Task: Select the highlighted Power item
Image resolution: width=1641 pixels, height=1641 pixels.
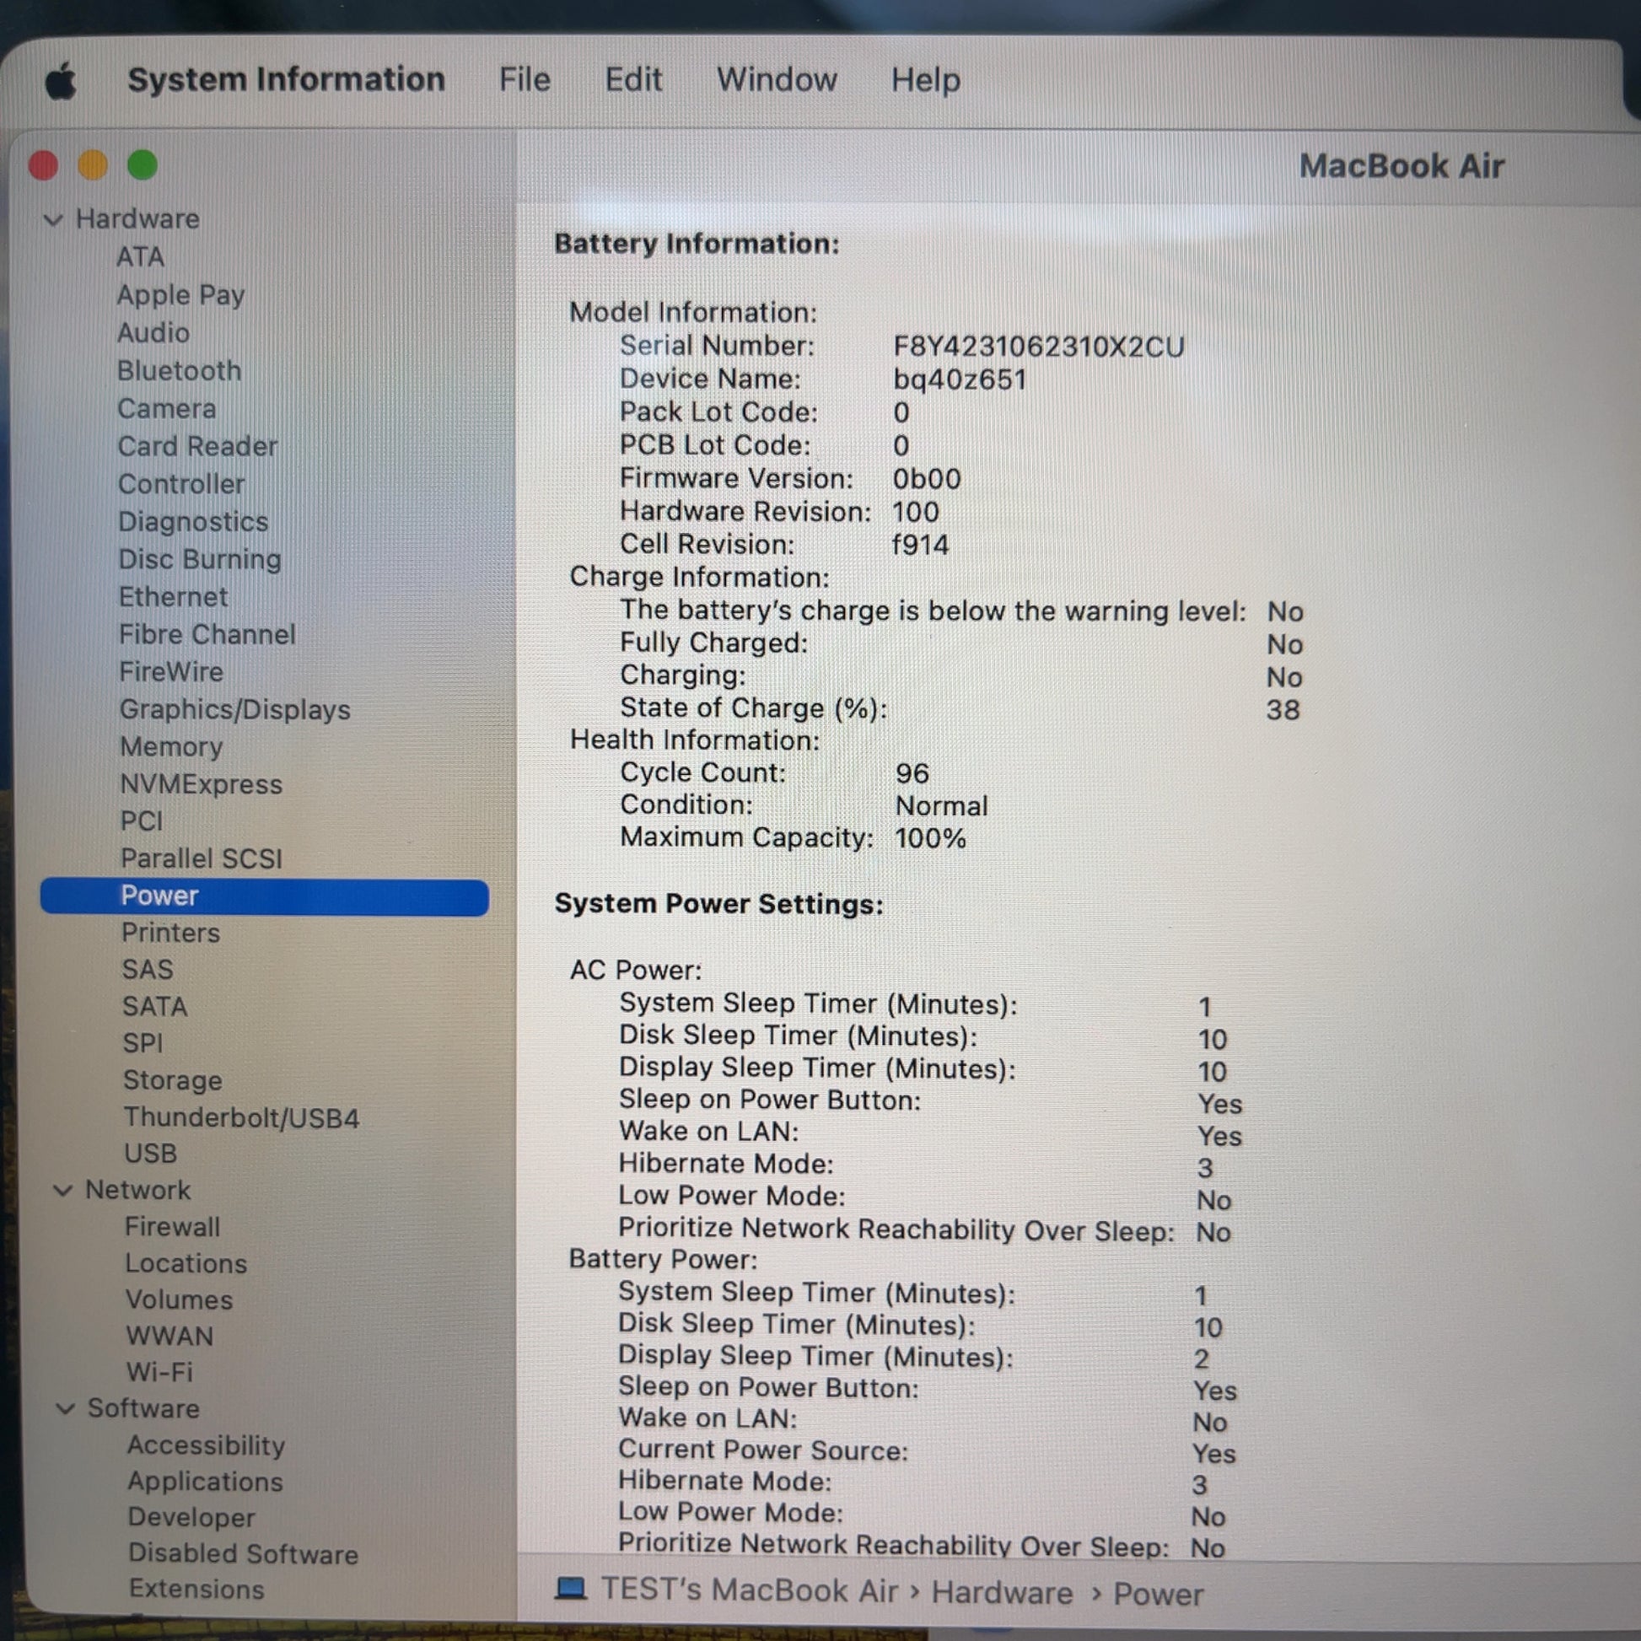Action: pyautogui.click(x=264, y=897)
